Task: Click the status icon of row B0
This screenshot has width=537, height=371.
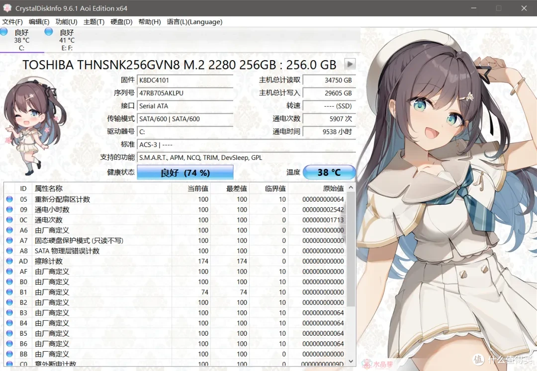Action: pyautogui.click(x=9, y=282)
